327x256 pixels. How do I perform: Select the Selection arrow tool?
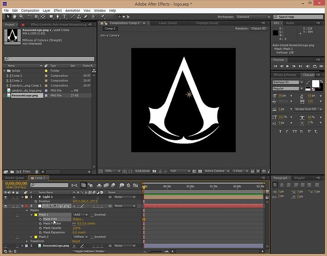pyautogui.click(x=8, y=16)
